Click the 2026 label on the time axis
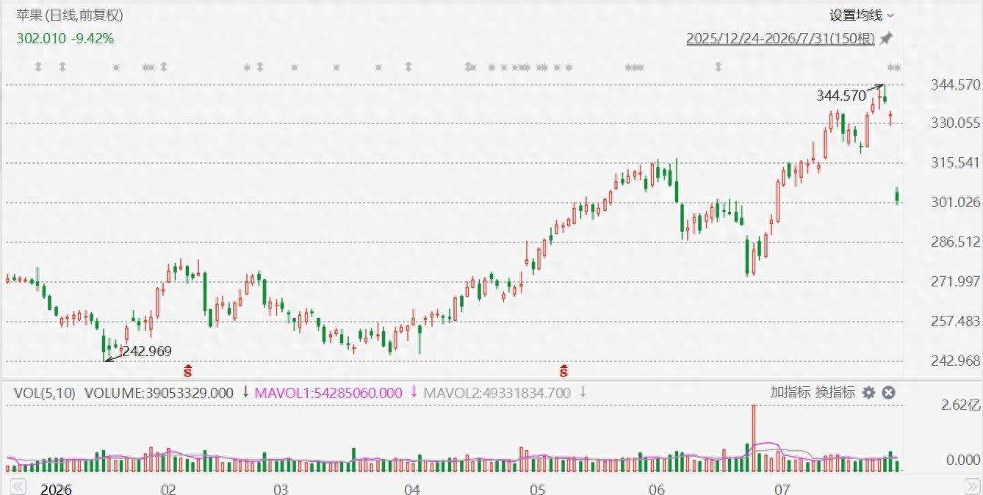Viewport: 983px width, 495px height. pos(56,489)
